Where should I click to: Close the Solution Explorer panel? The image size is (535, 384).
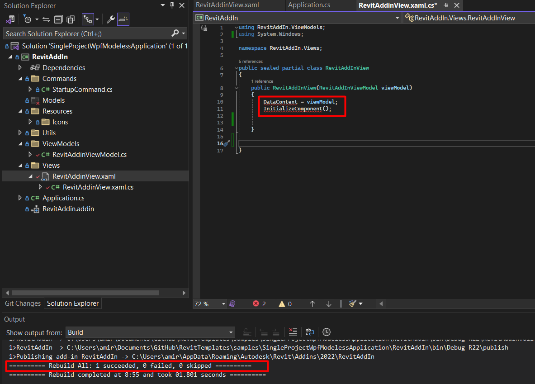(x=182, y=5)
